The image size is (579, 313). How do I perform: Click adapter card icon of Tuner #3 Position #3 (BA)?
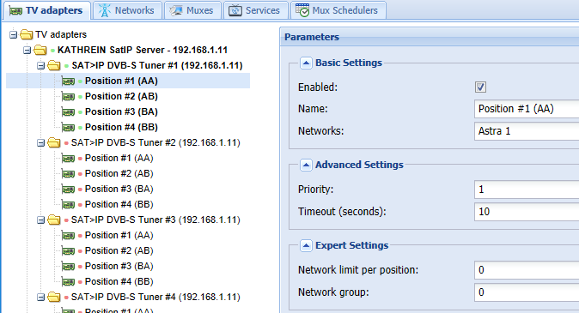coord(69,266)
